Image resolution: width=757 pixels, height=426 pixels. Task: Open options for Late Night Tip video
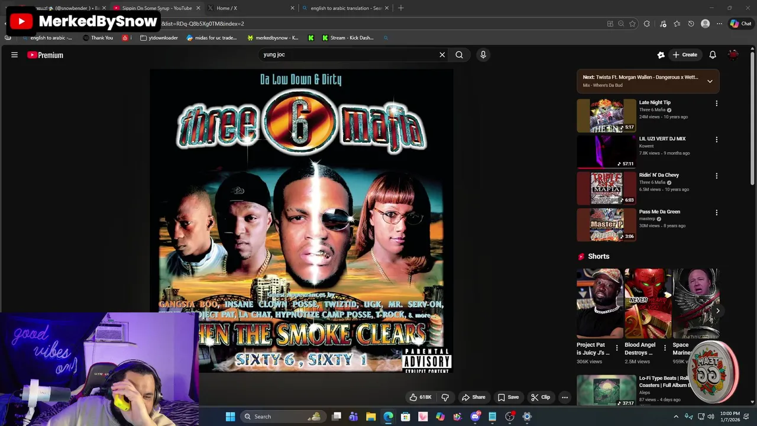tap(716, 103)
